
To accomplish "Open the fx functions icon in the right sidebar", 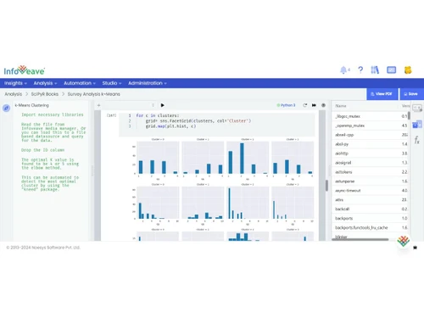I will [x=417, y=140].
